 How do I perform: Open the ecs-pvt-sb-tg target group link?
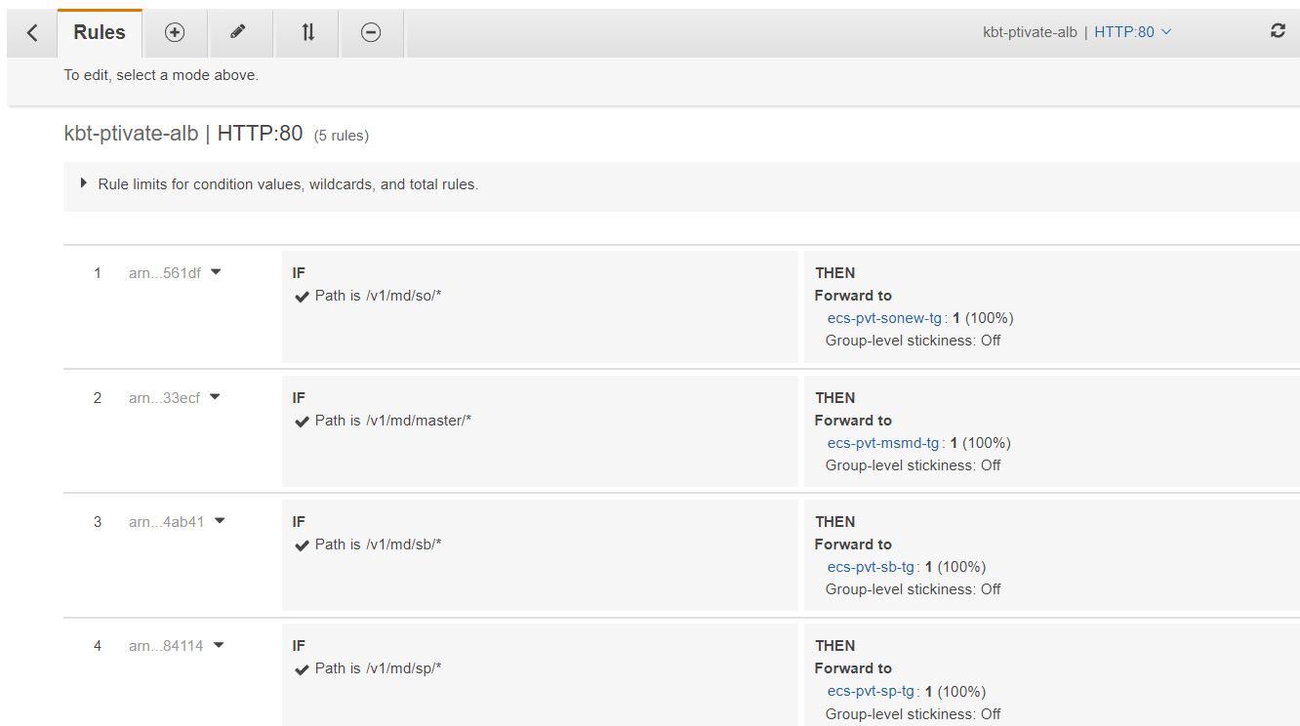click(x=871, y=567)
